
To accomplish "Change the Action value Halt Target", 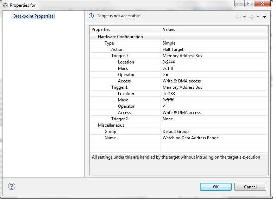I will coord(214,49).
